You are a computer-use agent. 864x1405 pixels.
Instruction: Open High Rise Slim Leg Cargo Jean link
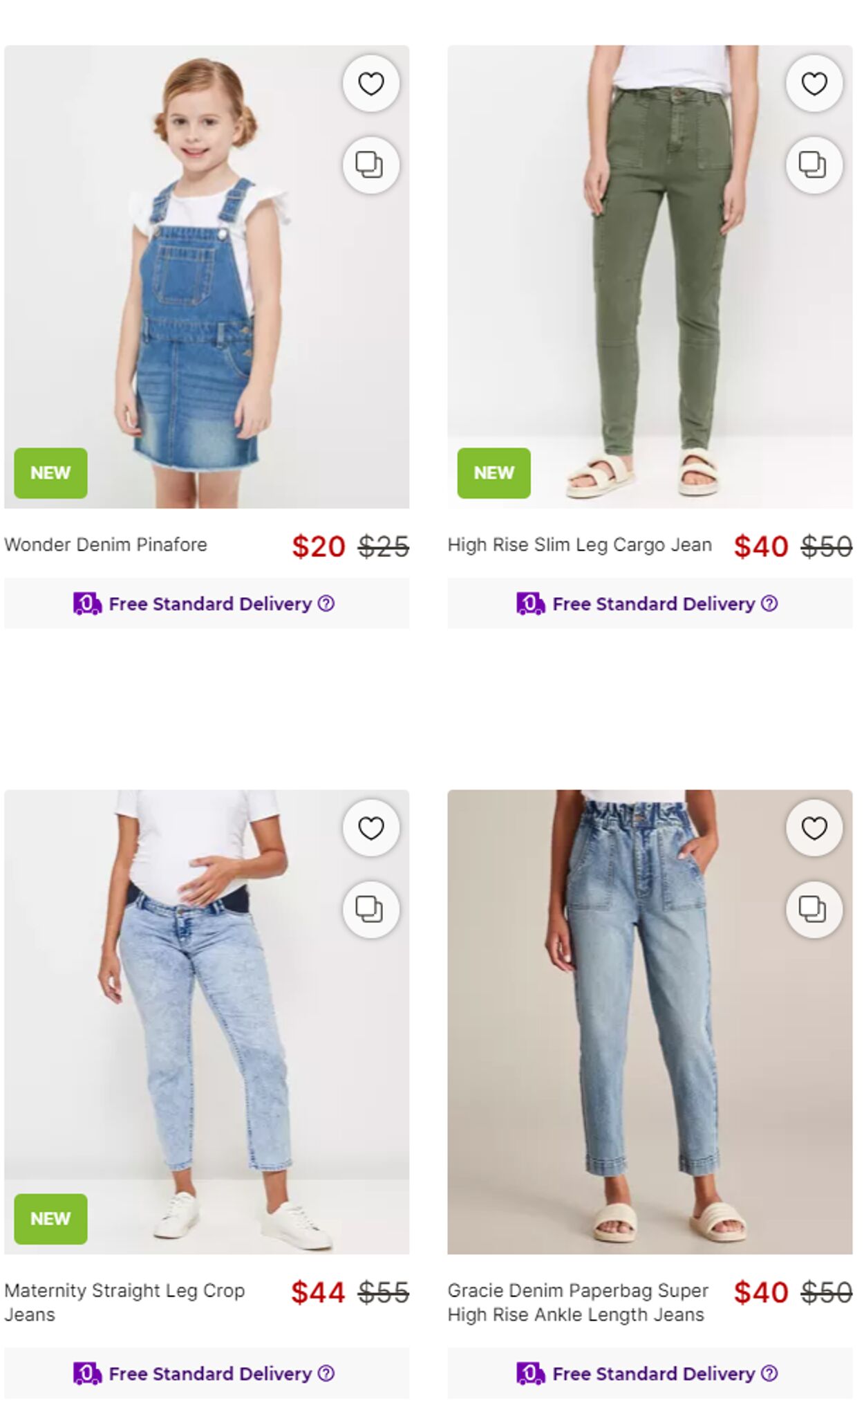(x=579, y=544)
